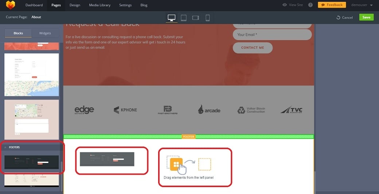Click the help question mark icon
Viewport: 379px width, 194px height.
pyautogui.click(x=310, y=5)
